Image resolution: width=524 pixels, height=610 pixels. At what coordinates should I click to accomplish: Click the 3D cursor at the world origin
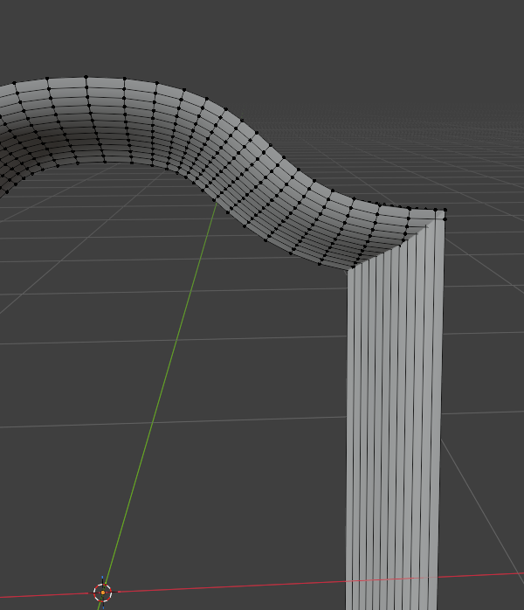(x=103, y=593)
